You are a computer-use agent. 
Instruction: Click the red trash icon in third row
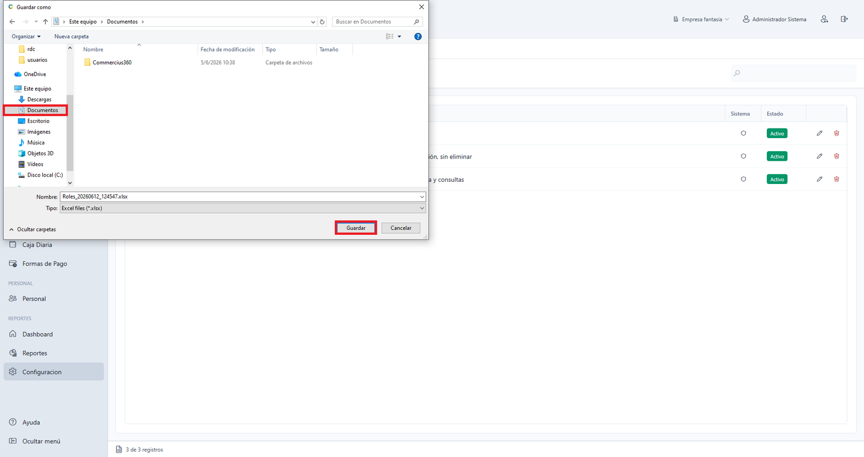[836, 179]
